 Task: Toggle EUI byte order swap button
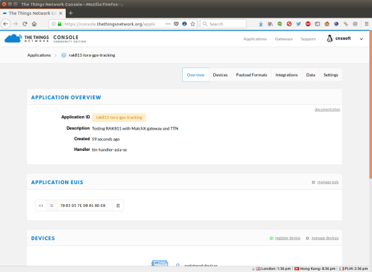(x=52, y=205)
